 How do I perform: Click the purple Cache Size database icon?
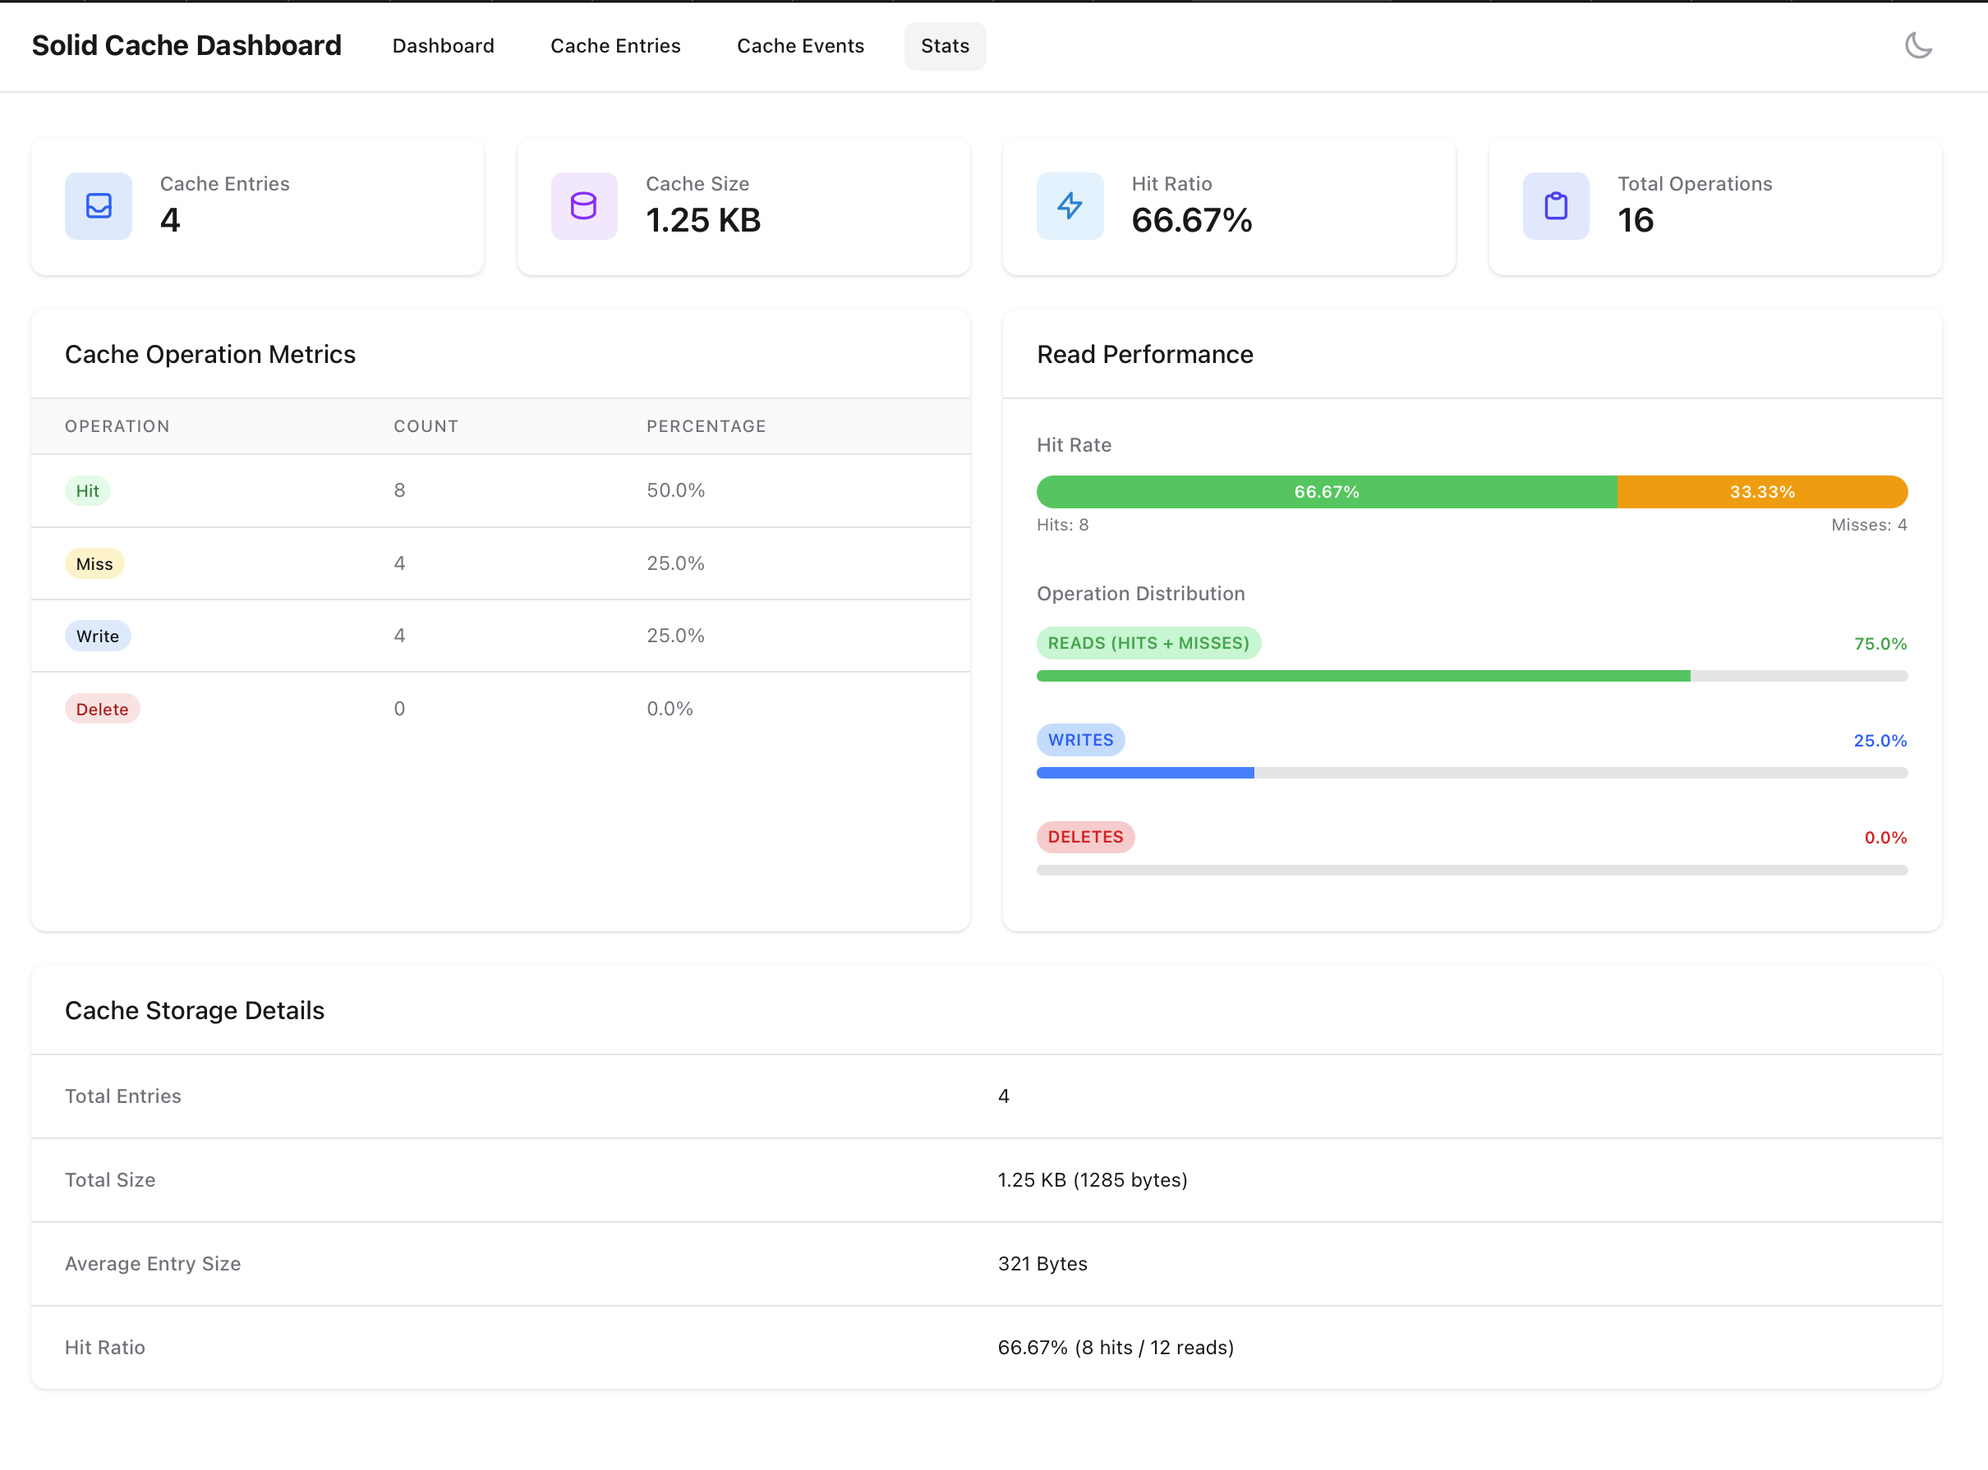click(x=584, y=205)
